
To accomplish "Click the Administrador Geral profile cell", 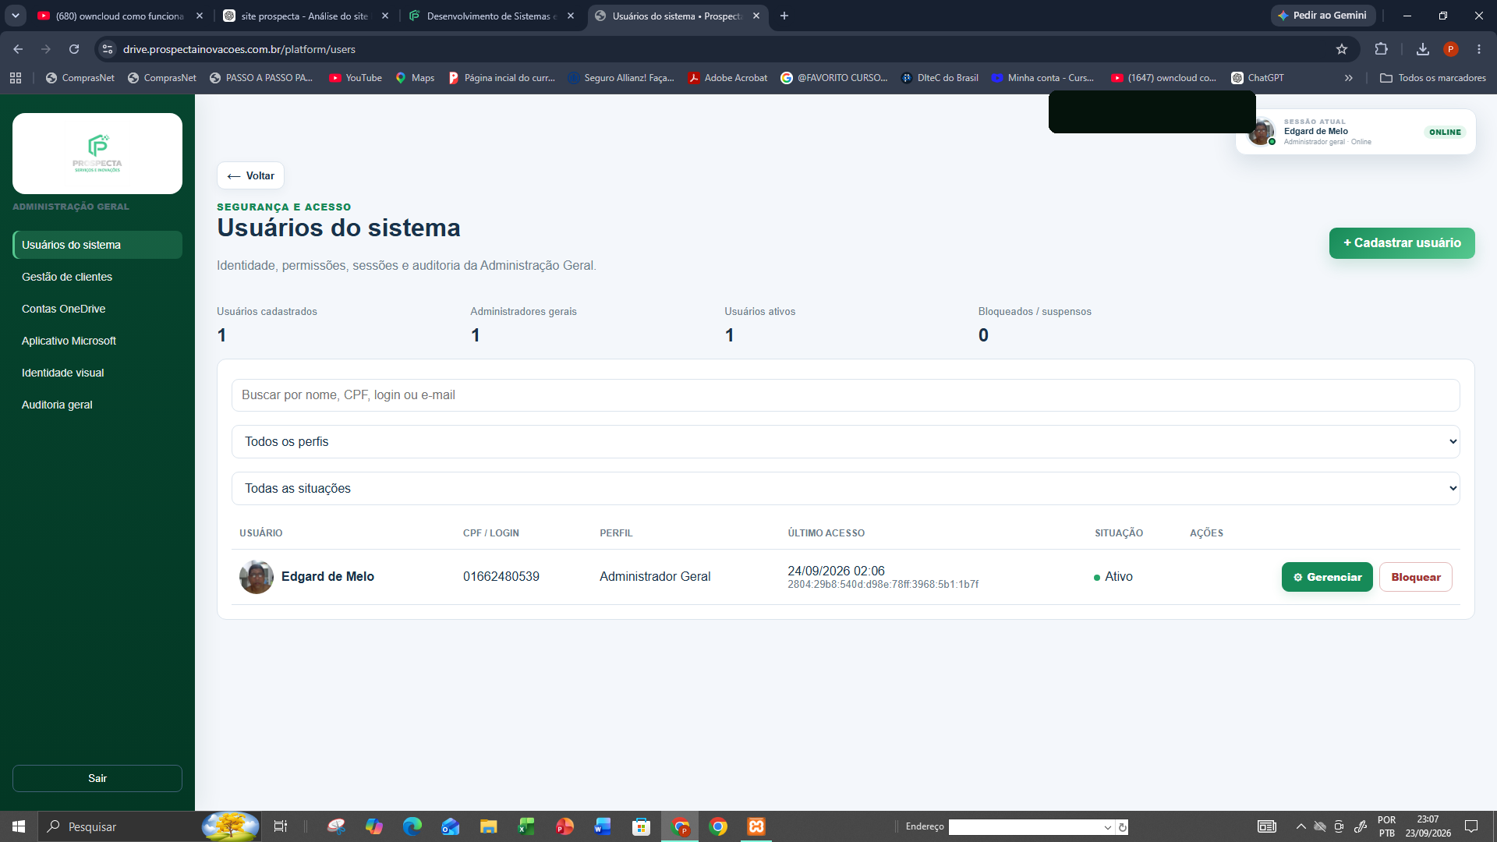I will [x=655, y=577].
